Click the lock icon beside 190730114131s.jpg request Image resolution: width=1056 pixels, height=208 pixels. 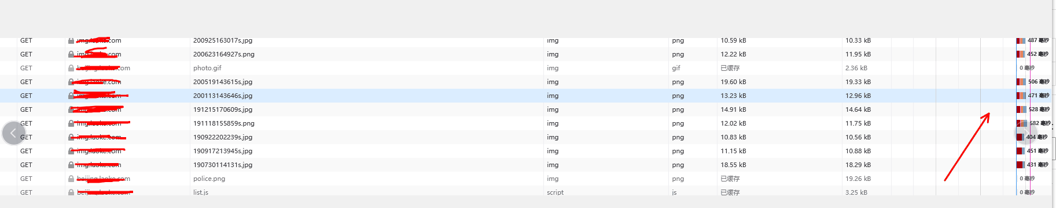point(71,165)
